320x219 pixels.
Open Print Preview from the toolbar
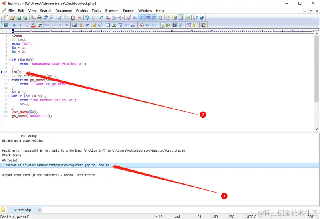point(33,18)
